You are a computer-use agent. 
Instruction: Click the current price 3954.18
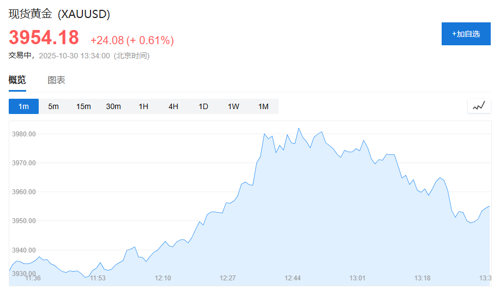click(x=44, y=38)
